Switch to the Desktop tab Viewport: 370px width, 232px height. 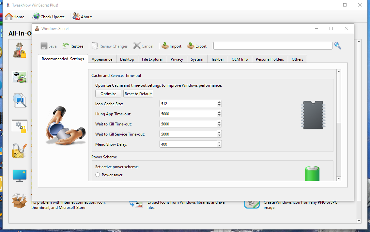click(127, 59)
